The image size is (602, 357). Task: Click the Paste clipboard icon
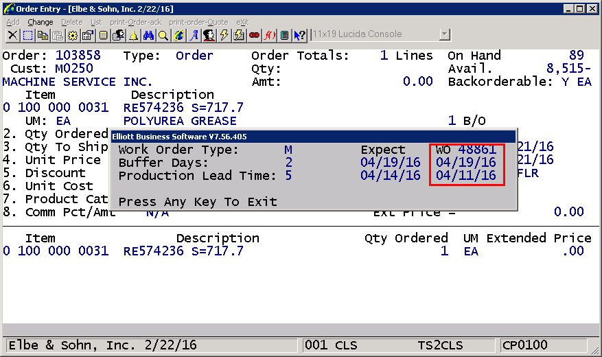pyautogui.click(x=58, y=35)
